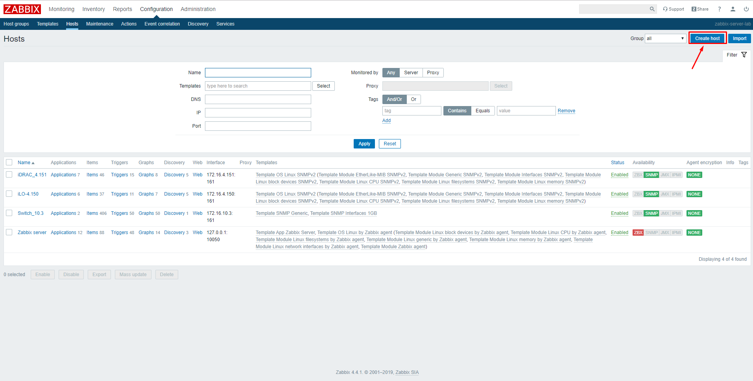753x381 pixels.
Task: Open Items for Switch_10.3
Action: point(92,213)
